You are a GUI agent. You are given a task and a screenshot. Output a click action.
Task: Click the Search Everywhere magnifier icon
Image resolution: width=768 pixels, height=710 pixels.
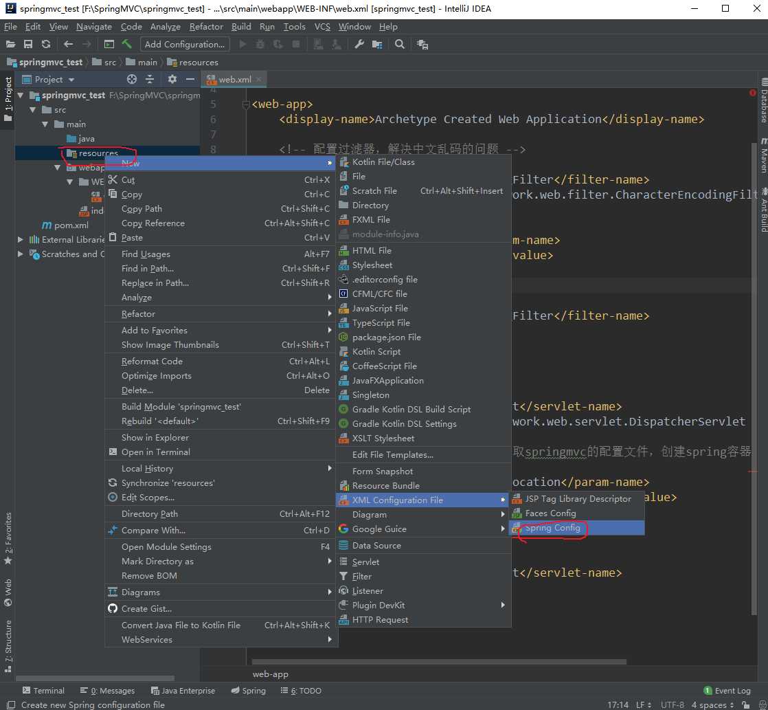coord(400,44)
